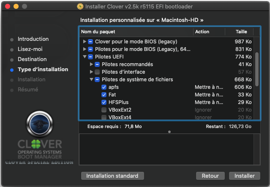The width and height of the screenshot is (270, 187).
Task: Click inside the package description text area
Action: (166, 150)
